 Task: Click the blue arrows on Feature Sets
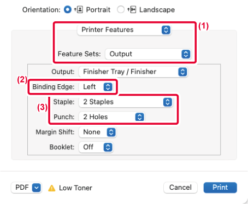(x=186, y=54)
